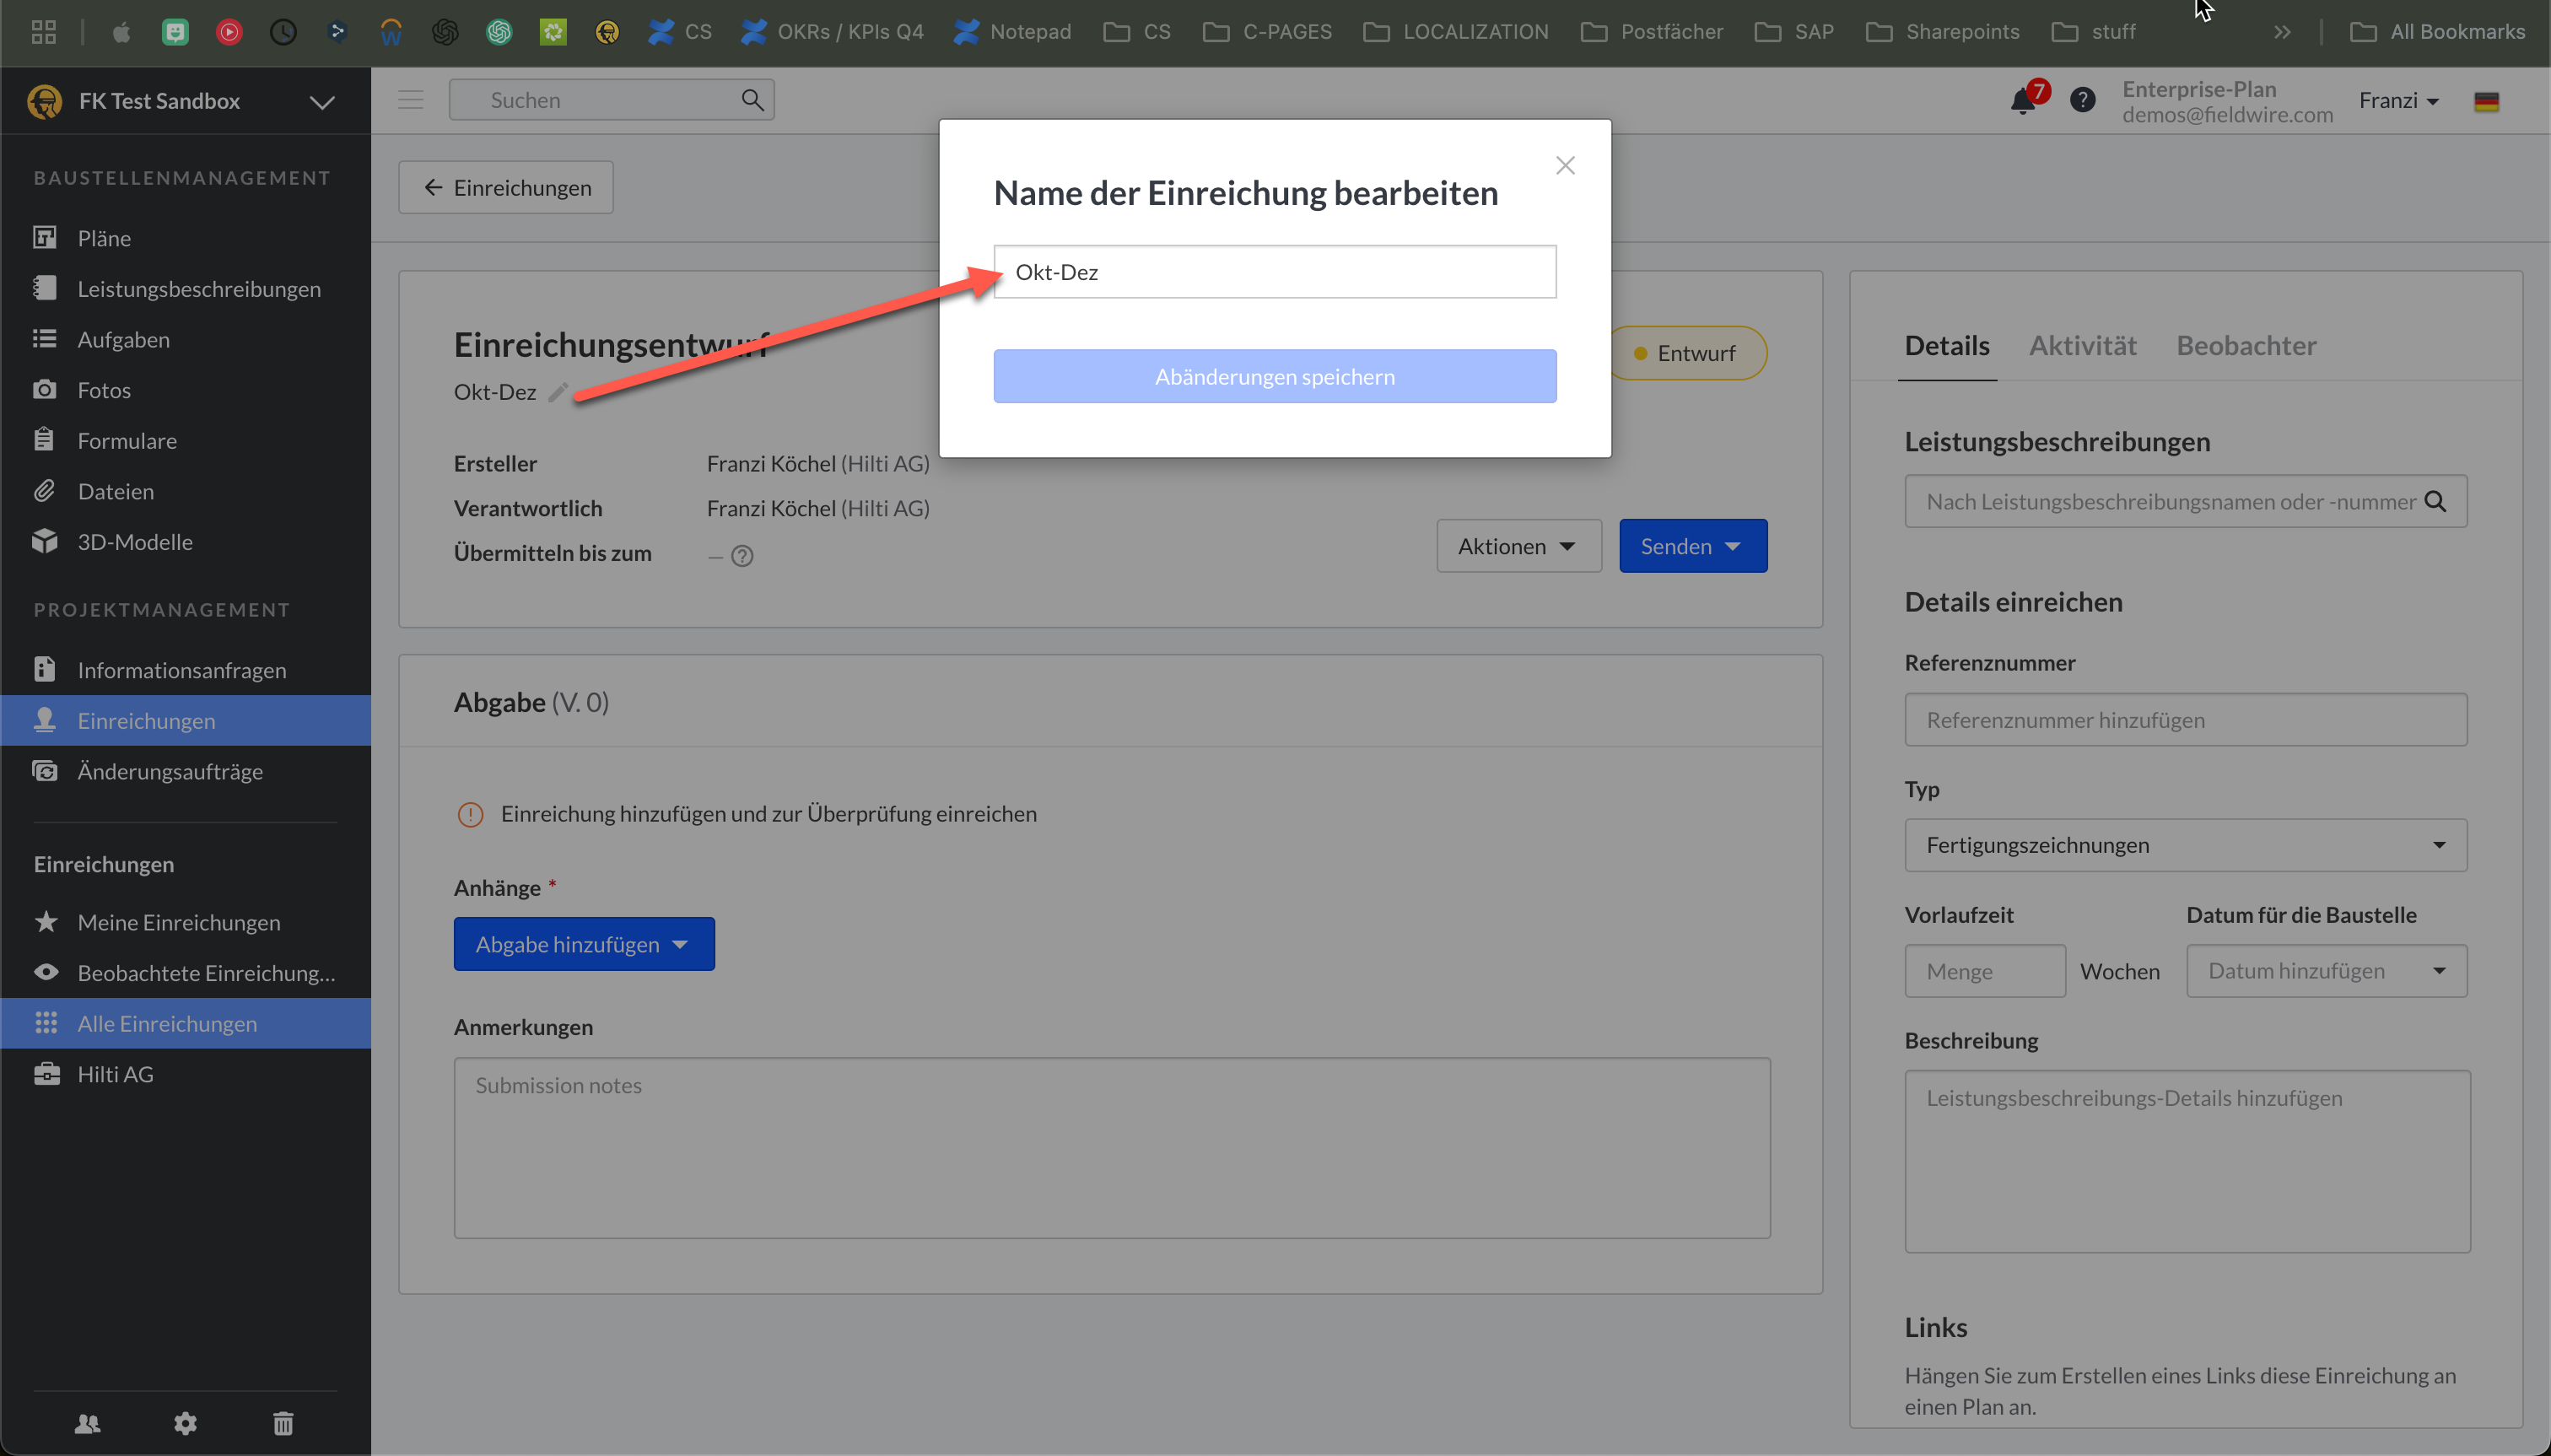Screen dimensions: 2551x1456
Task: Click the Leistungsbeschreibungs-Details description area
Action: pos(2187,1161)
